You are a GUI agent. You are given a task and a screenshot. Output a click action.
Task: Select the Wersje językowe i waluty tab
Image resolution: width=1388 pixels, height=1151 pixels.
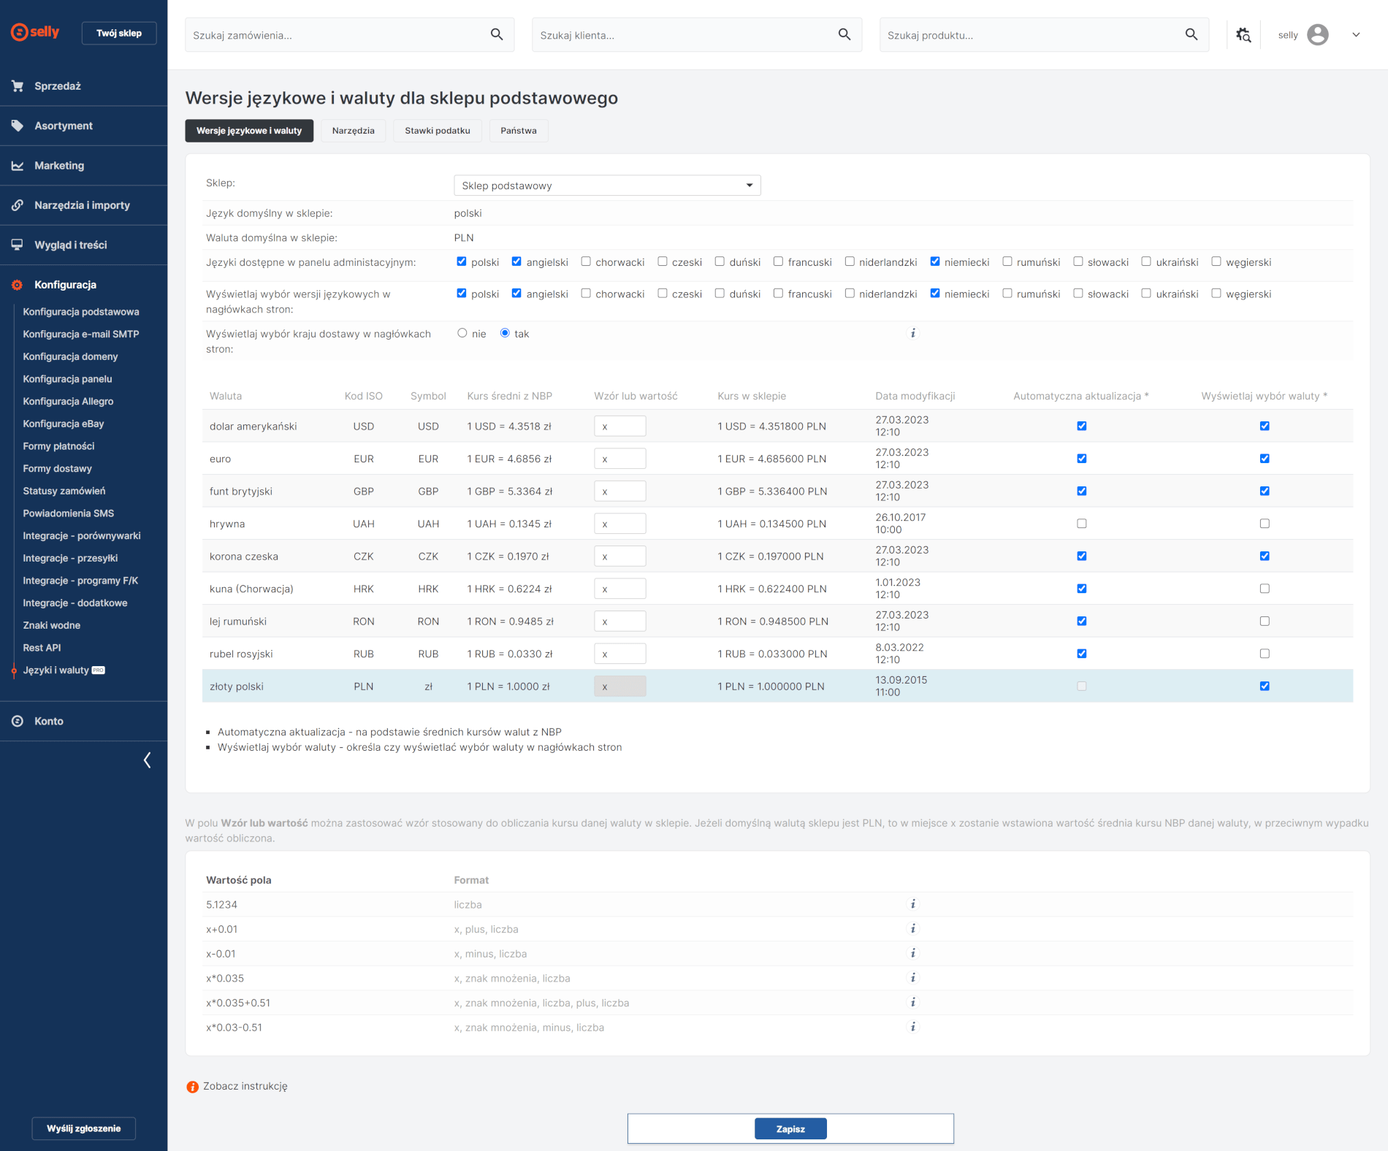[249, 131]
